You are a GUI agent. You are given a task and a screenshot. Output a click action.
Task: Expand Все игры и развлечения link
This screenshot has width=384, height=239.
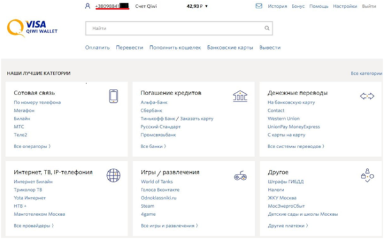point(170,226)
